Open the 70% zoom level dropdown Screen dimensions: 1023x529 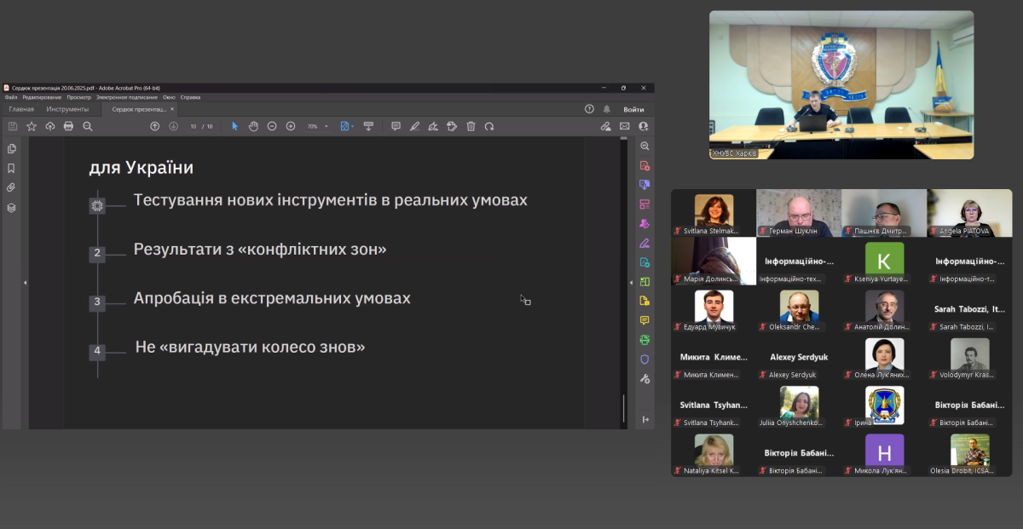(326, 126)
